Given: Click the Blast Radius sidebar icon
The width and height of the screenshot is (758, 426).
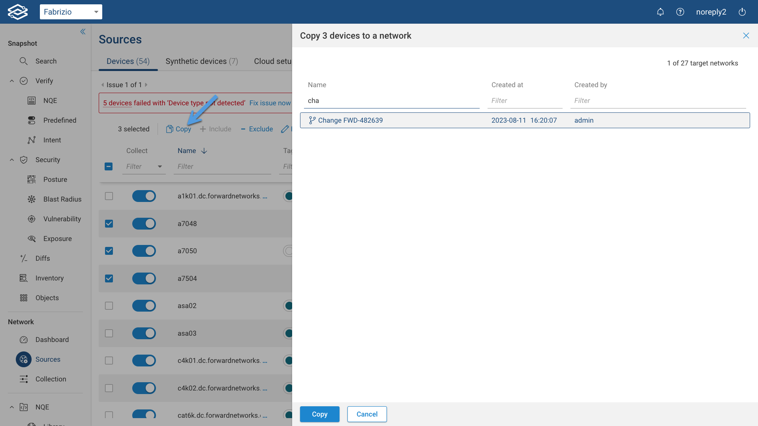Looking at the screenshot, I should (32, 199).
